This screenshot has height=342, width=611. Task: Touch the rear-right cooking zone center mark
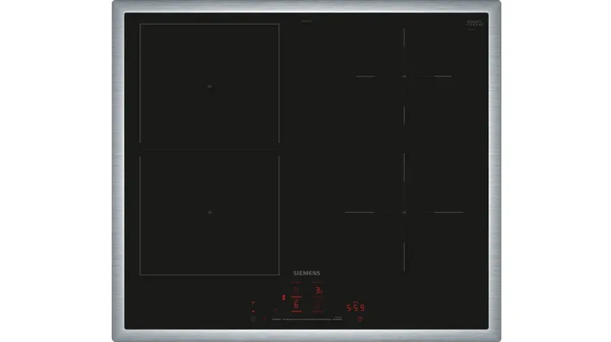tap(404, 76)
